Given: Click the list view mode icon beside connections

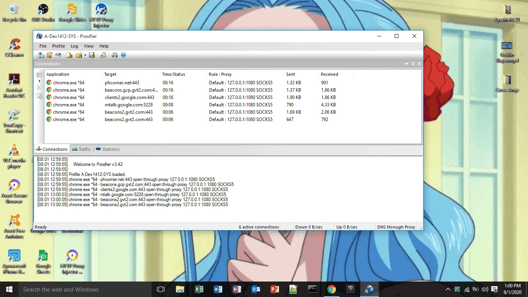Looking at the screenshot, I should pos(39,75).
